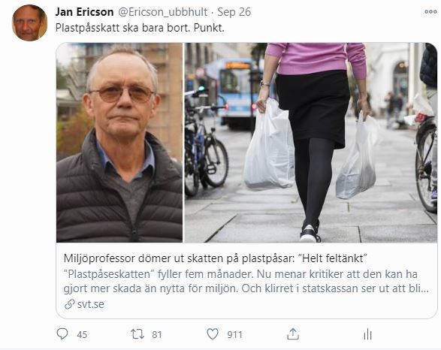Open the three-dot more options menu
Viewport: 441px width, 350px height.
coord(430,11)
